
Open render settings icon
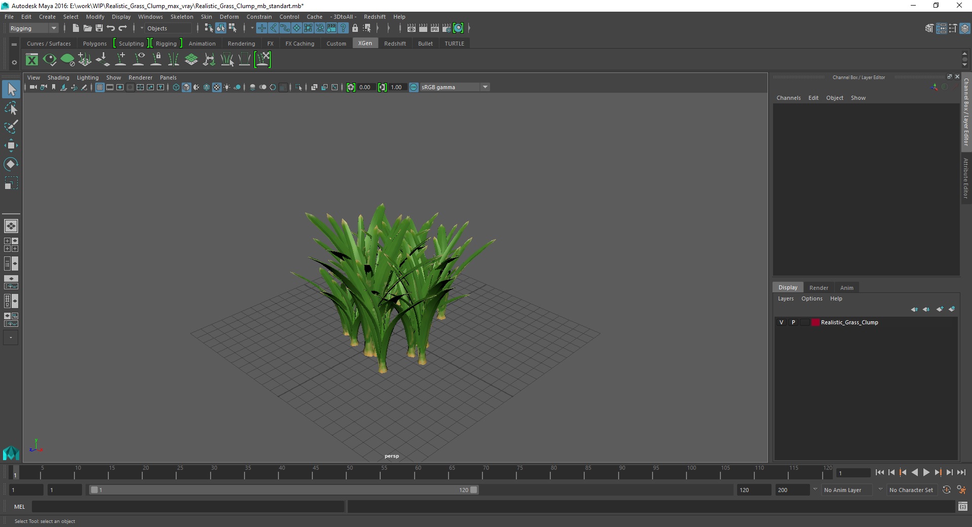tap(447, 28)
